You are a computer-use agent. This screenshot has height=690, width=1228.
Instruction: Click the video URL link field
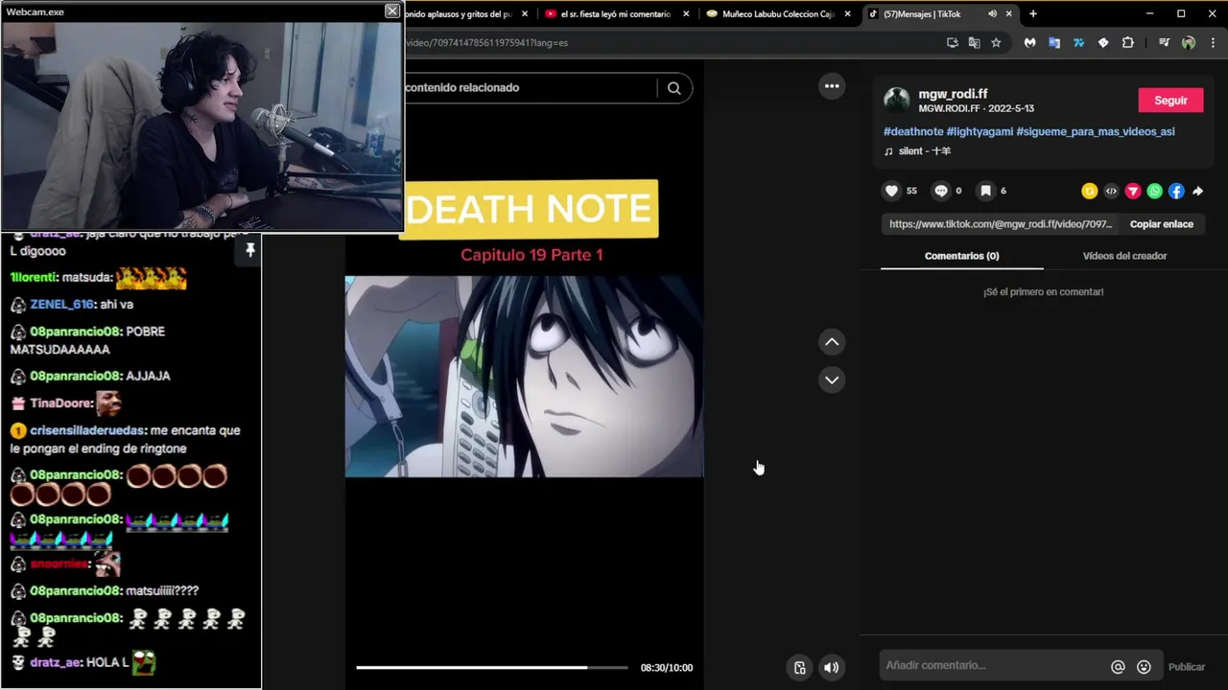(x=1001, y=224)
